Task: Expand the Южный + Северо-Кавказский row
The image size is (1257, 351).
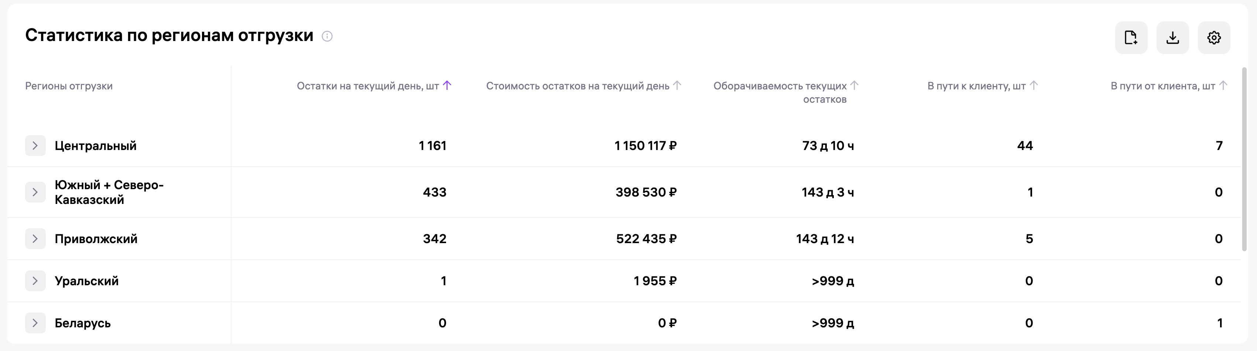Action: pyautogui.click(x=35, y=192)
